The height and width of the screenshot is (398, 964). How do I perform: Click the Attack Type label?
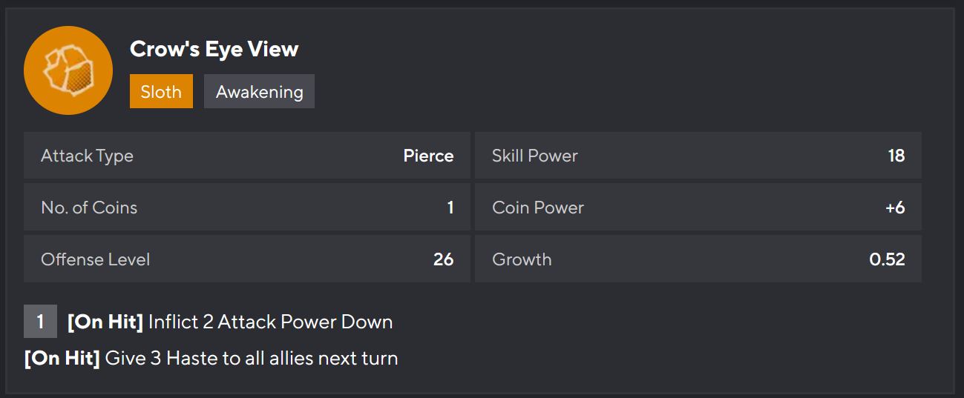[87, 156]
